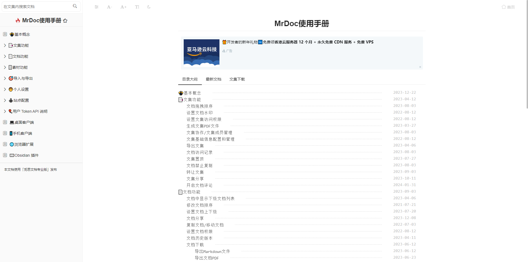Switch to the 文集下载 tab
528x262 pixels.
[237, 79]
